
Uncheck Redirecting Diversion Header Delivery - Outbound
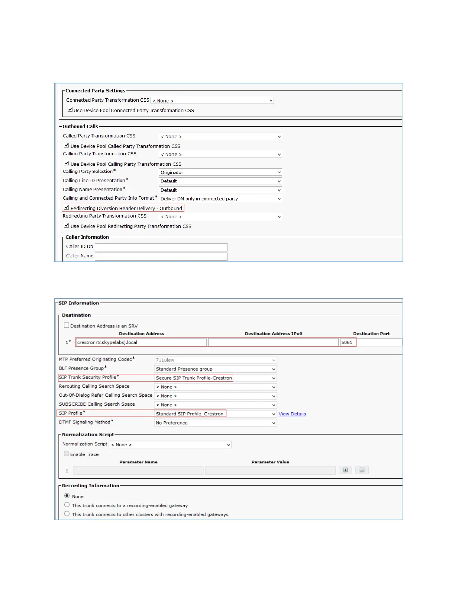pyautogui.click(x=67, y=207)
